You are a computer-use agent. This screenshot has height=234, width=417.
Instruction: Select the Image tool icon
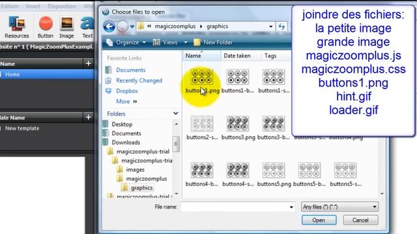pos(66,23)
